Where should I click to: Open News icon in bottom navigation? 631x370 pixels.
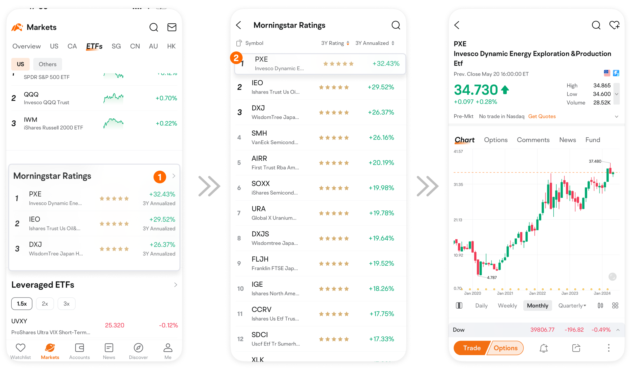tap(109, 348)
